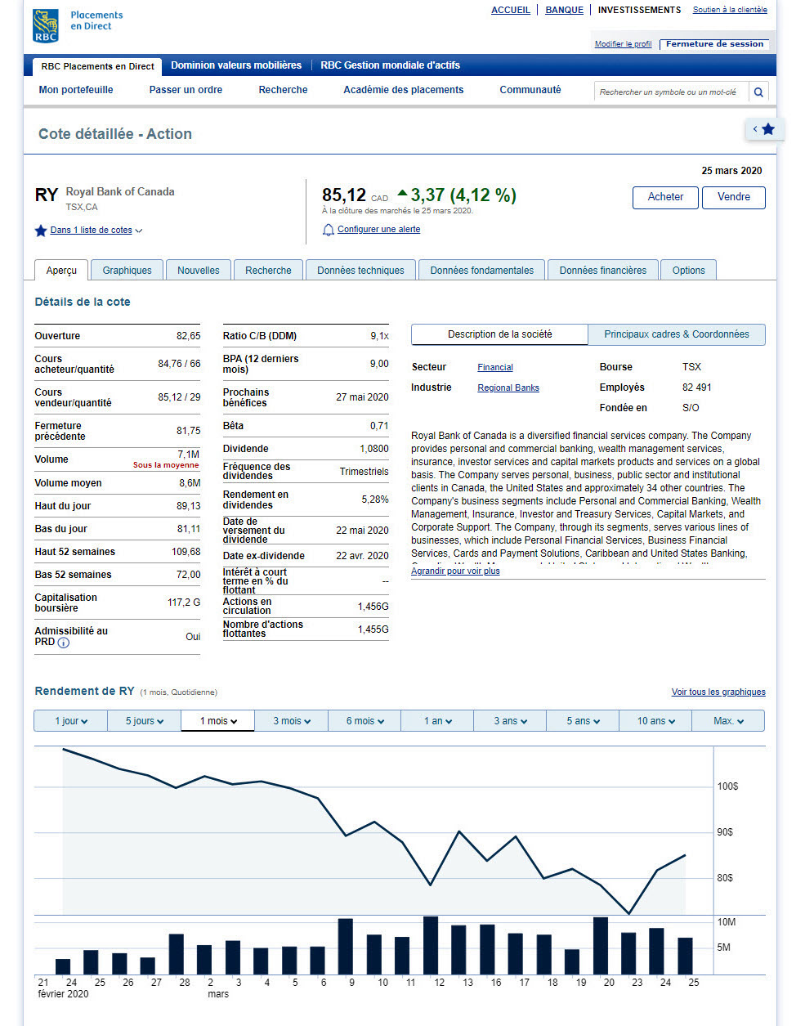Click the alert bell icon
This screenshot has width=805, height=1026.
pos(329,230)
